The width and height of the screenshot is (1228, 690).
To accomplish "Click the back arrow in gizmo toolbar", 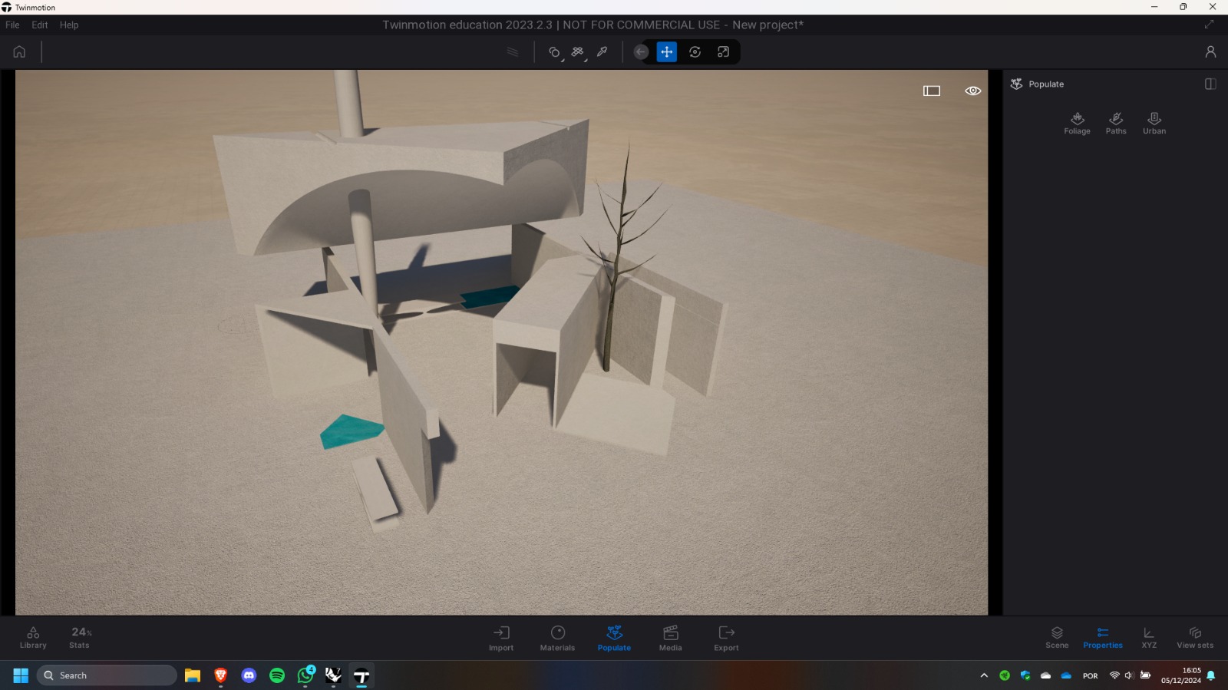I will click(641, 52).
